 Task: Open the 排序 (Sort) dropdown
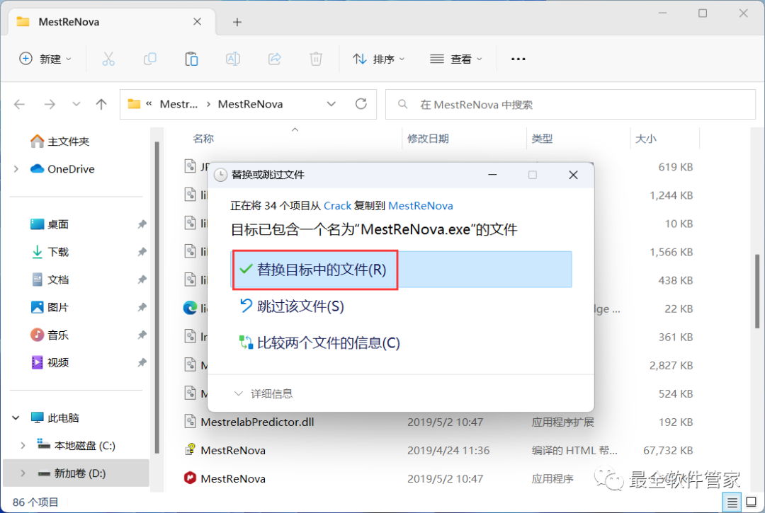tap(378, 59)
